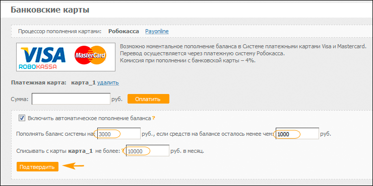Screen dimensions: 373x186
Task: Click the commission 4% information line
Action: [x=188, y=60]
